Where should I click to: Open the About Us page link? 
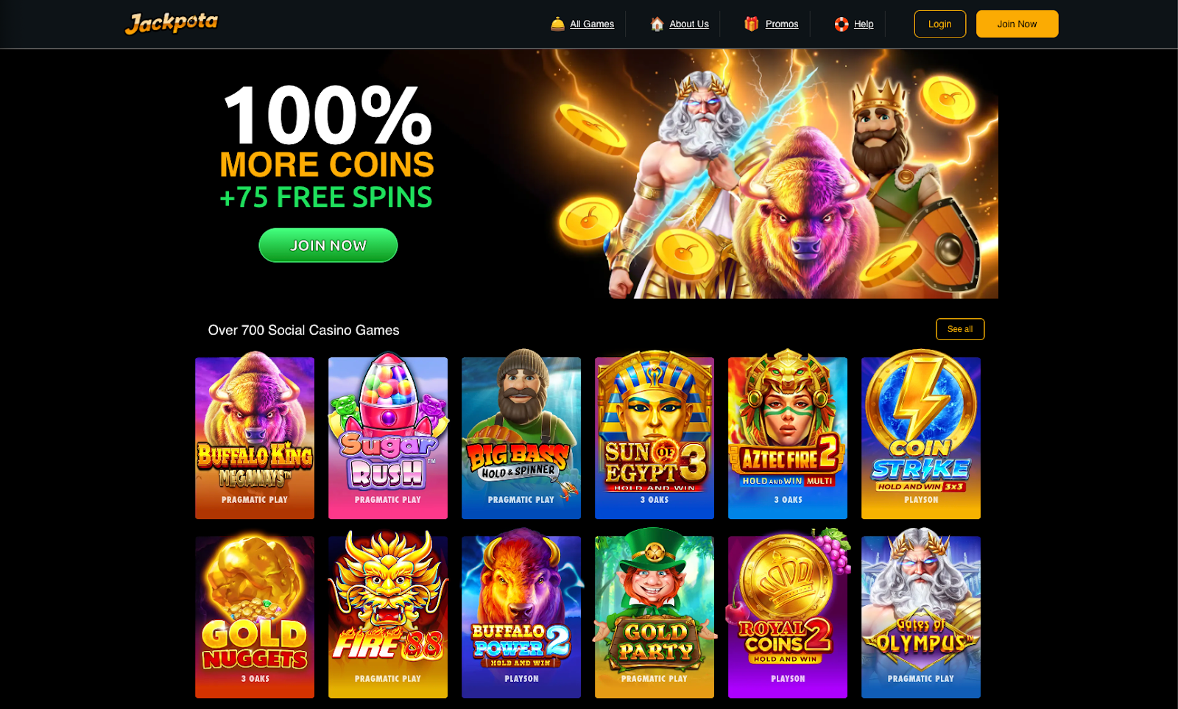click(x=689, y=24)
